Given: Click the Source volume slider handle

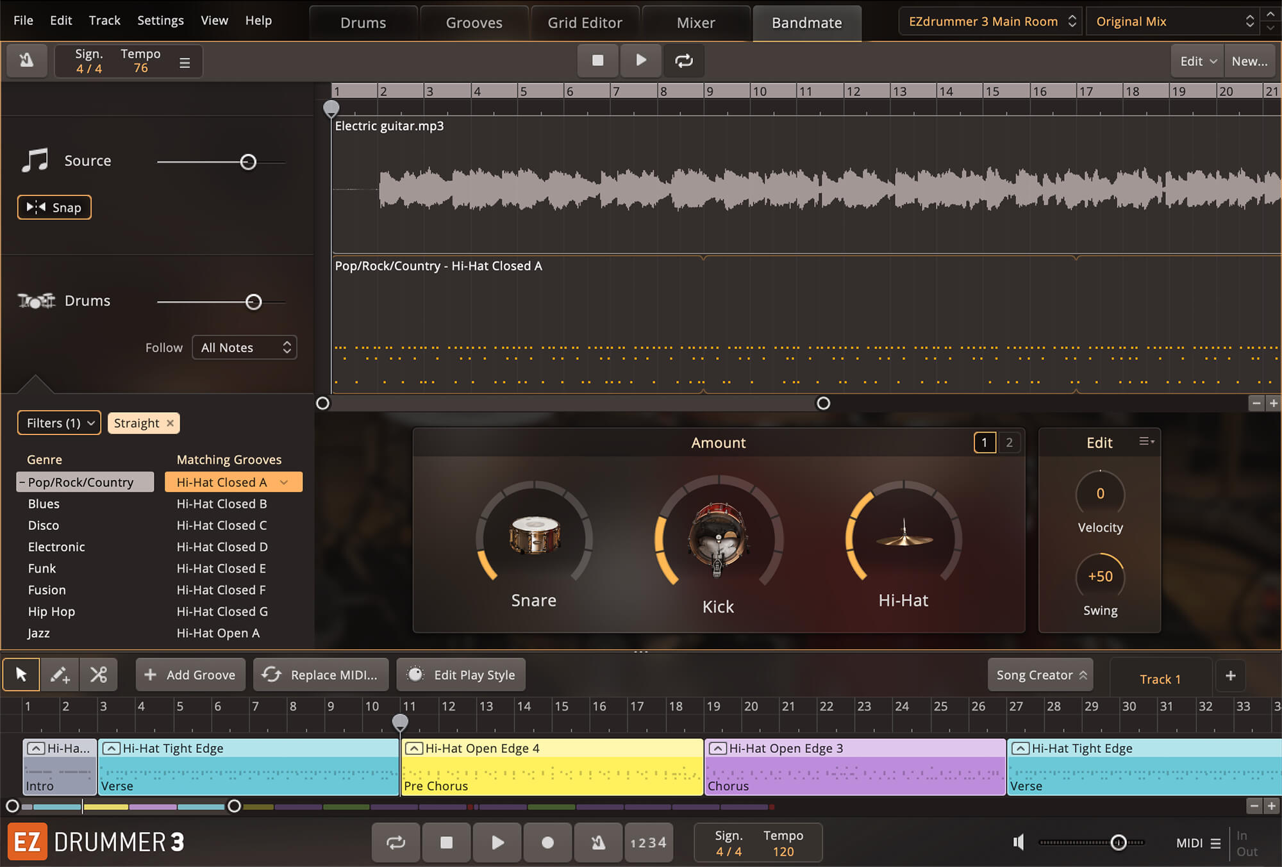Looking at the screenshot, I should [248, 162].
